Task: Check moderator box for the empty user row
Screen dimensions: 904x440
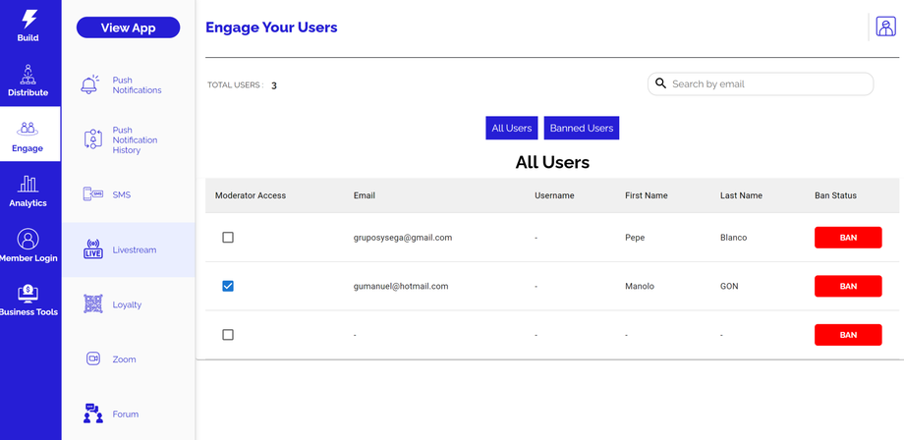Action: 228,335
